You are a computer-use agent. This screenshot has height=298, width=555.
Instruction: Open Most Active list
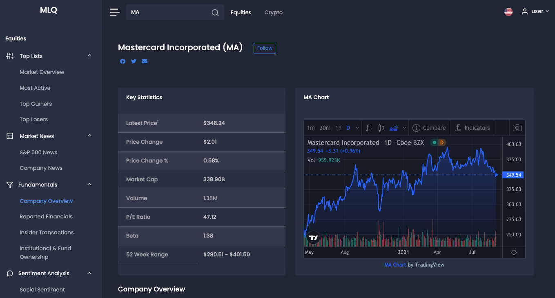(35, 88)
